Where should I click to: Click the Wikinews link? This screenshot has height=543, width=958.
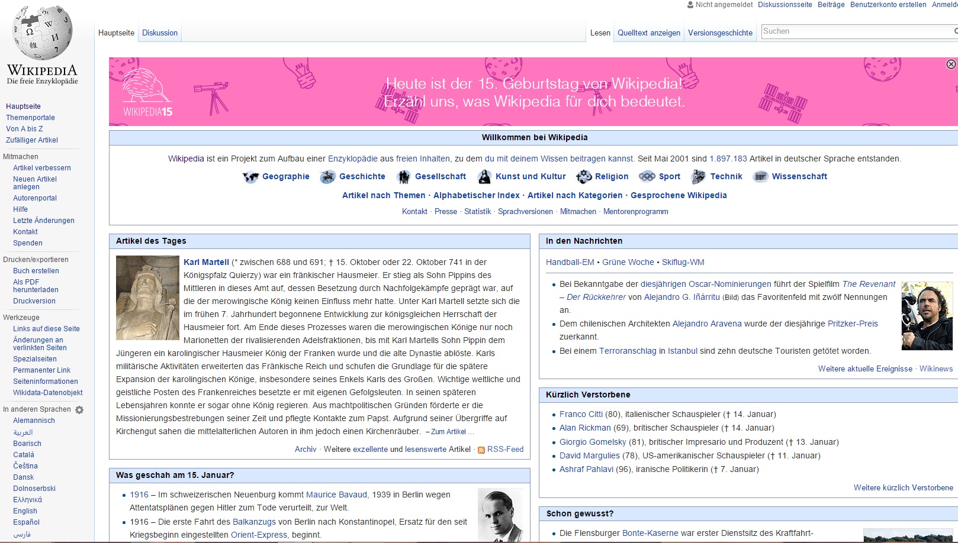(936, 369)
